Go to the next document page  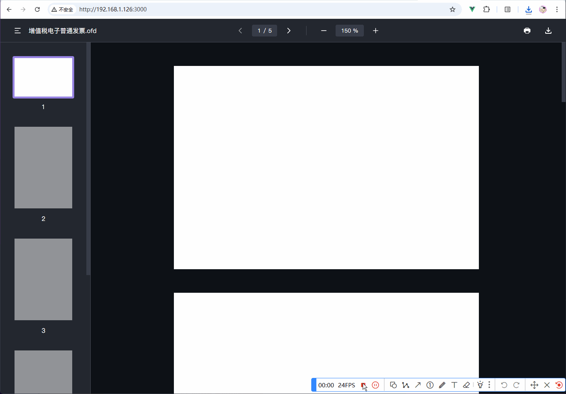tap(289, 31)
